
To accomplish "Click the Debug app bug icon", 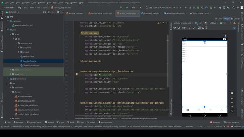I will tap(198, 8).
